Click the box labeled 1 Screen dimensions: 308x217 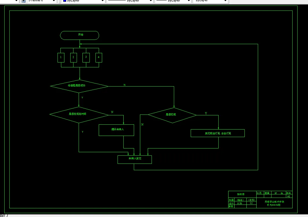click(61, 58)
